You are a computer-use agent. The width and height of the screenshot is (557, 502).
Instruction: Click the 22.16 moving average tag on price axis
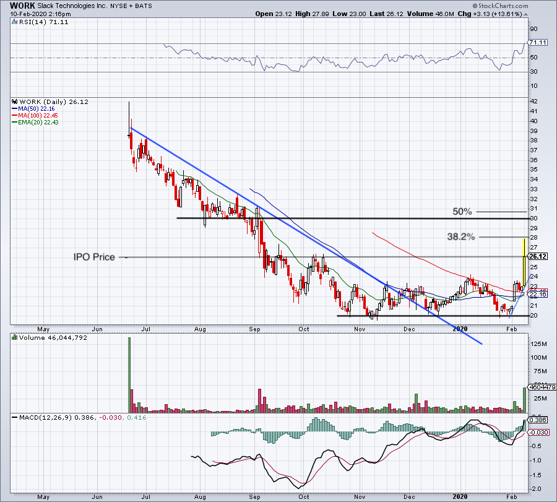click(538, 295)
